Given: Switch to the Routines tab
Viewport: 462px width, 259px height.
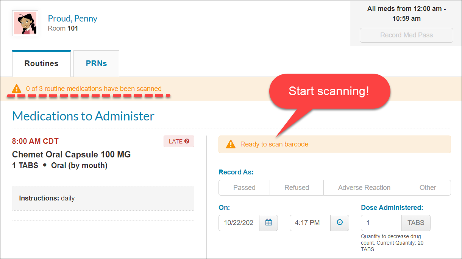Looking at the screenshot, I should [41, 63].
